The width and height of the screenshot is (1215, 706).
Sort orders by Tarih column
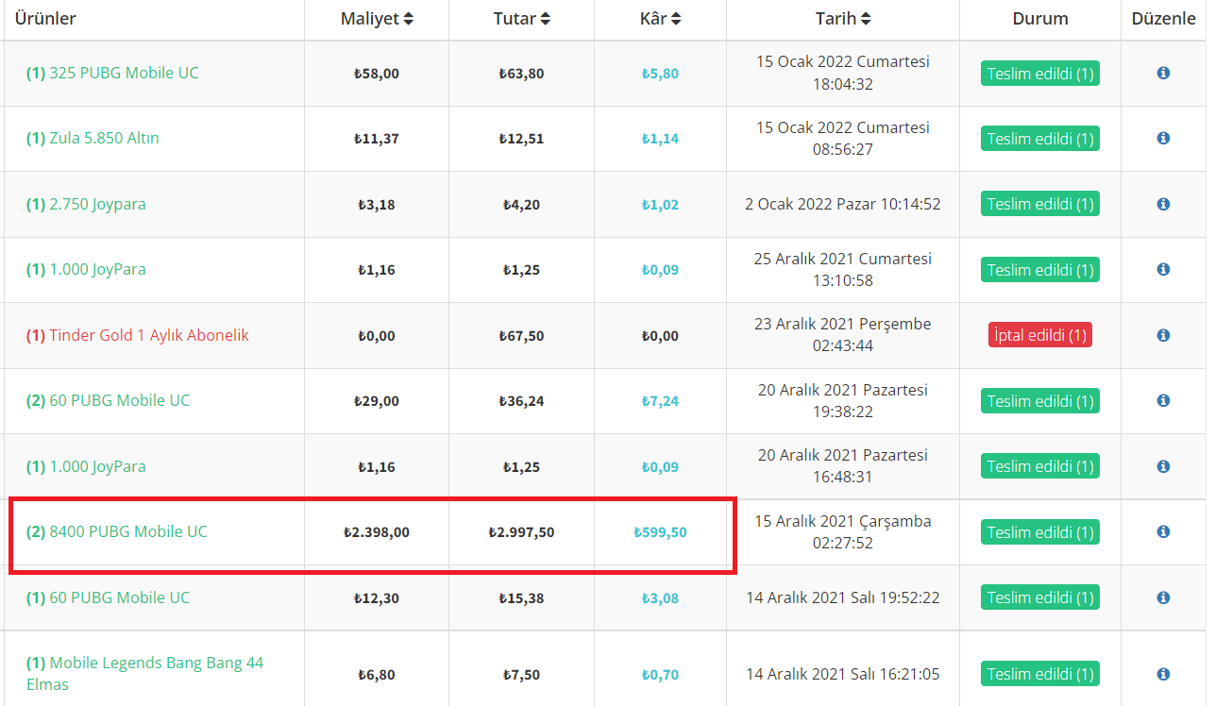[x=843, y=19]
